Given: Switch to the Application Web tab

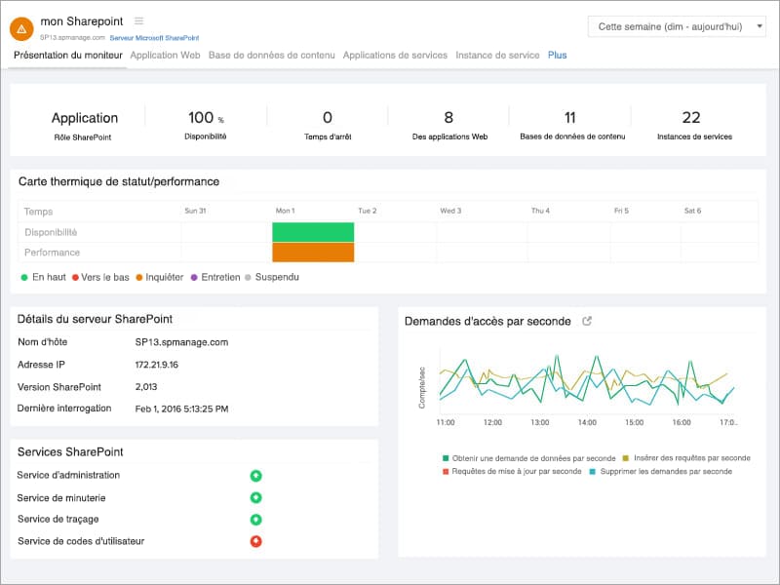Looking at the screenshot, I should [x=165, y=56].
